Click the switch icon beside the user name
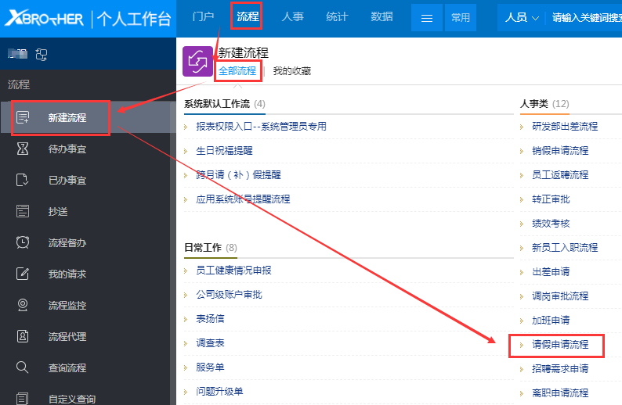 point(42,54)
